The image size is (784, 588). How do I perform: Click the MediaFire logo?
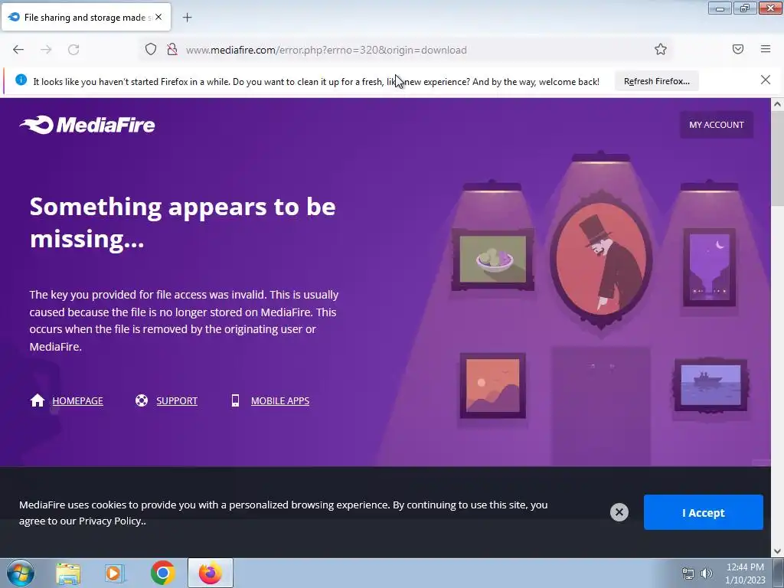coord(87,125)
